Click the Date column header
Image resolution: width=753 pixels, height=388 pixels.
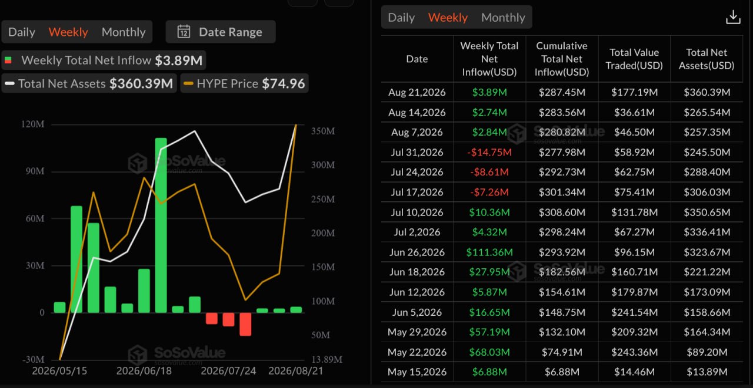417,59
